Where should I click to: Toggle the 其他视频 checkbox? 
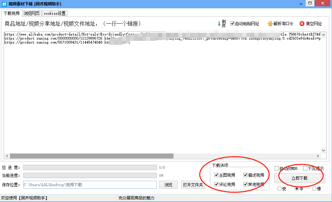pyautogui.click(x=246, y=184)
